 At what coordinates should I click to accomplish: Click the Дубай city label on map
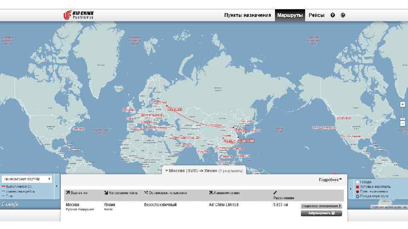[x=186, y=145]
